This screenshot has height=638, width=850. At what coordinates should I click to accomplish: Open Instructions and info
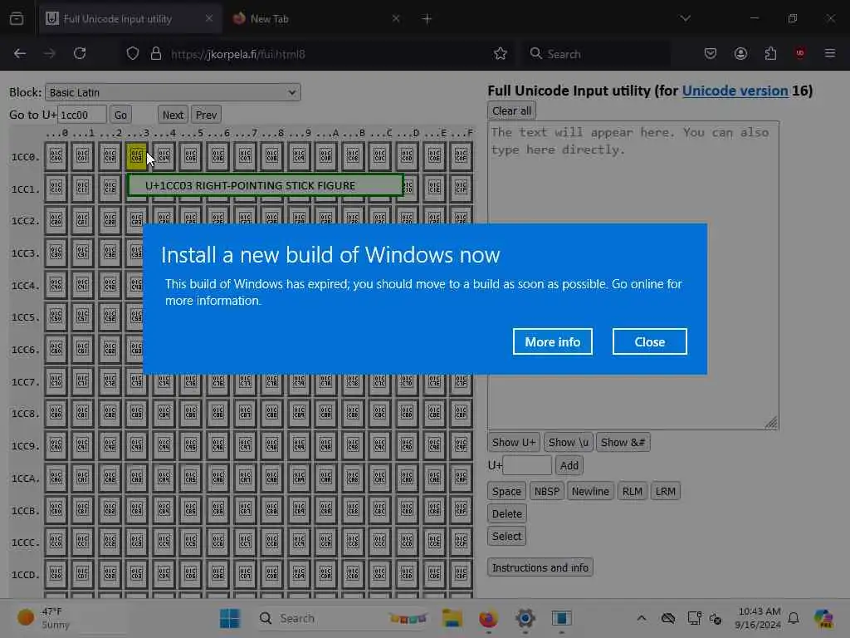(x=540, y=567)
